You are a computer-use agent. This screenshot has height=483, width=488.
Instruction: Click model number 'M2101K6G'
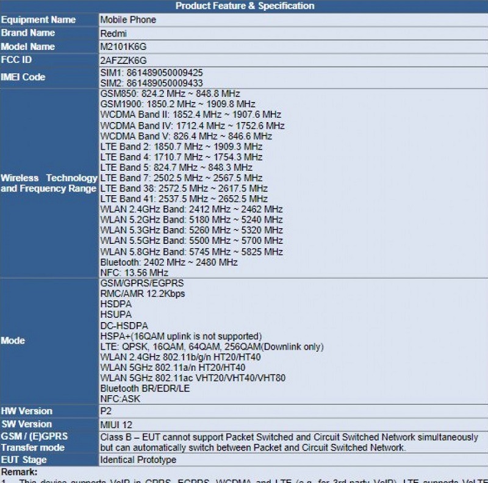pyautogui.click(x=123, y=47)
